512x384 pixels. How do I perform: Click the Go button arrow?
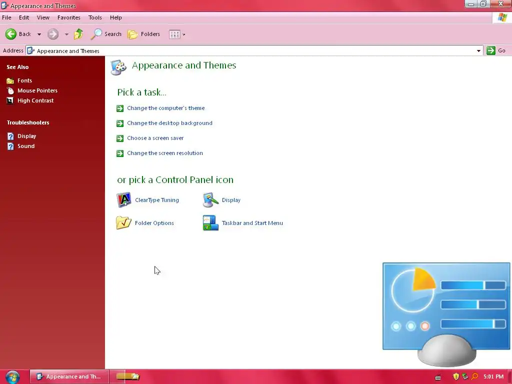(x=491, y=50)
